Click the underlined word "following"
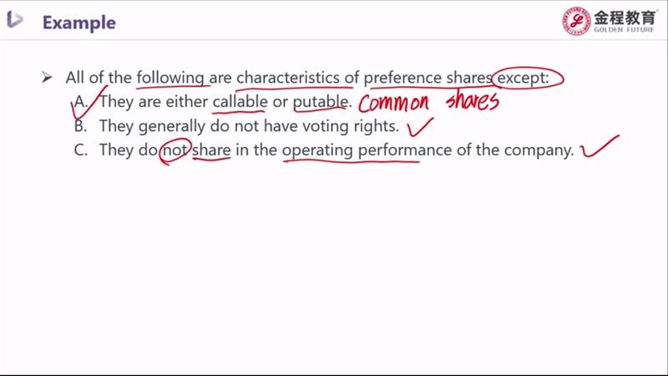Viewport: 668px width, 376px height. click(x=170, y=78)
